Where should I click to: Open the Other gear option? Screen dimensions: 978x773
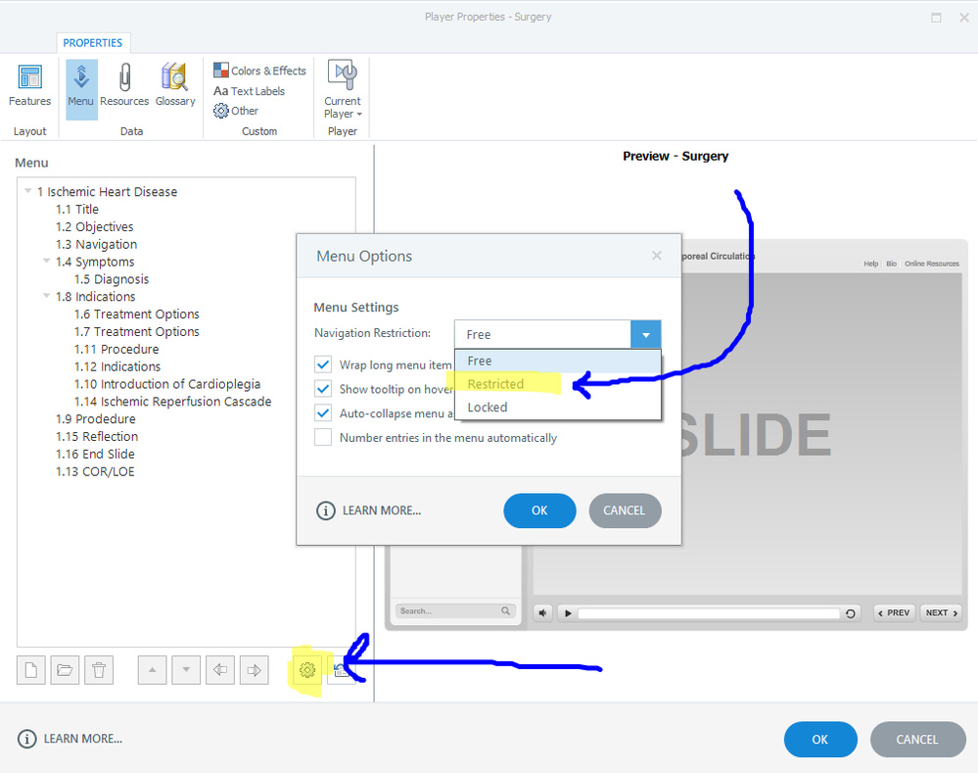(x=236, y=111)
